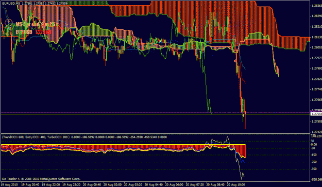Click the 1.27425 price axis label
This screenshot has width=322, height=187.
point(316,132)
